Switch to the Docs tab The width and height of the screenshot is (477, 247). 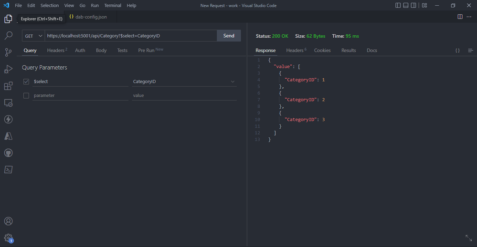372,51
